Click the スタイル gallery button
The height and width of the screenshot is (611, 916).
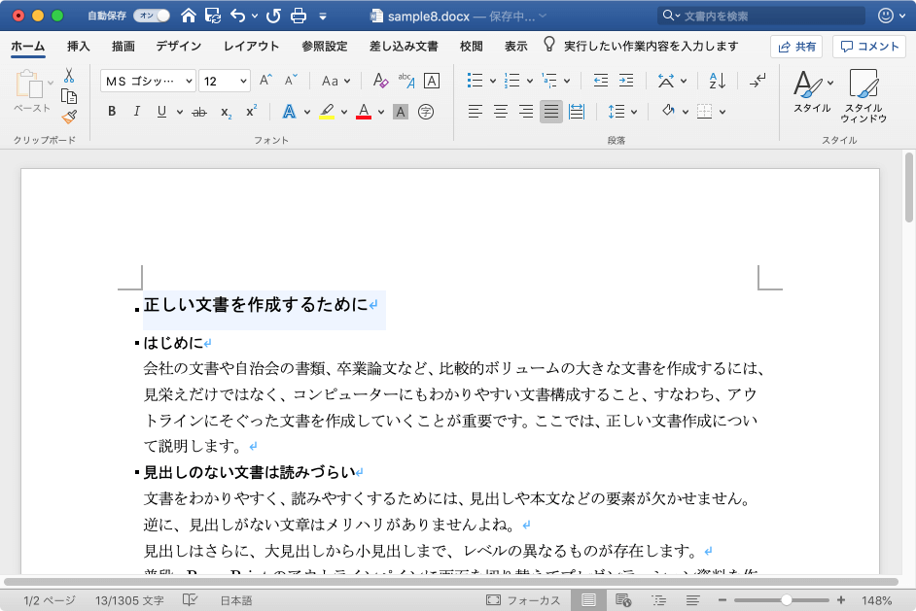pos(813,91)
